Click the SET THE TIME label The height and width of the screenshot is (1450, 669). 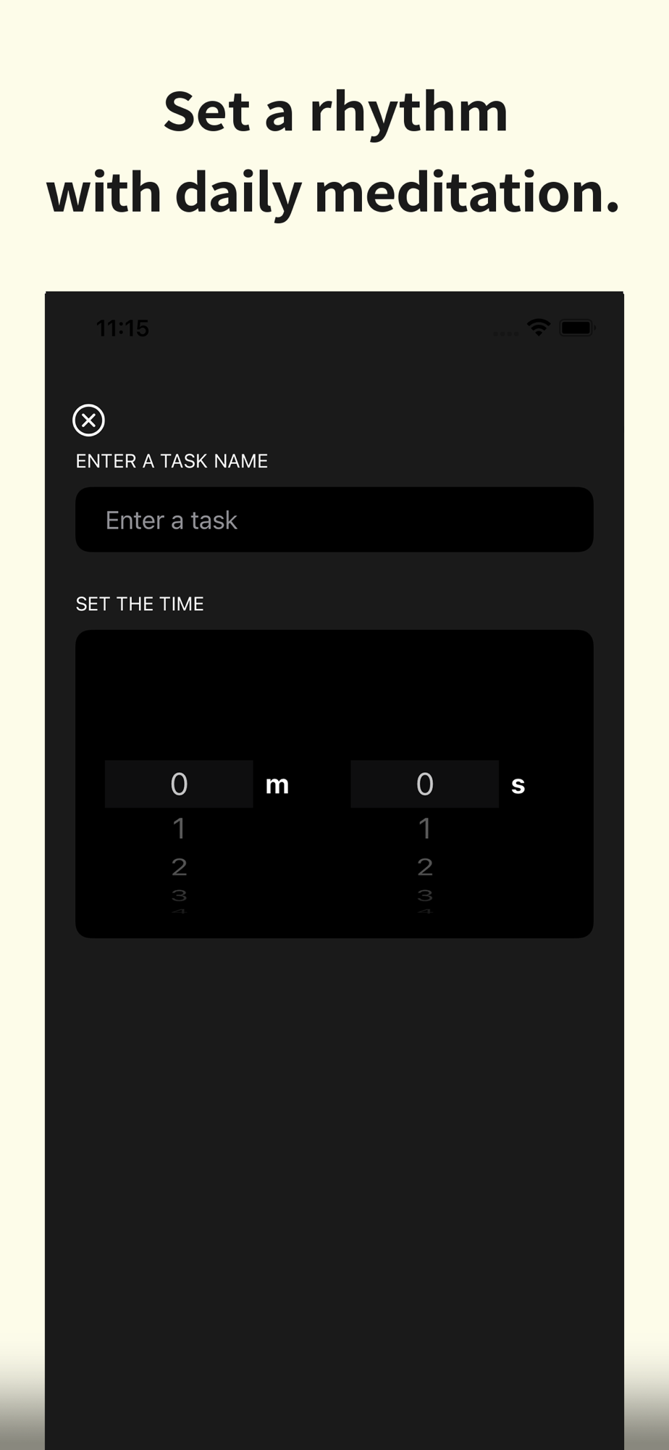140,604
